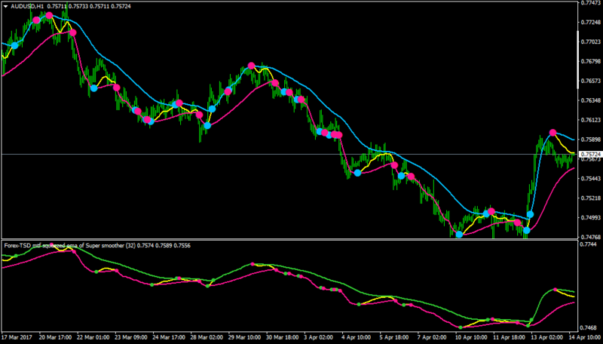Image resolution: width=603 pixels, height=344 pixels.
Task: Select the 4 Apr 10:00 time label
Action: [356, 337]
